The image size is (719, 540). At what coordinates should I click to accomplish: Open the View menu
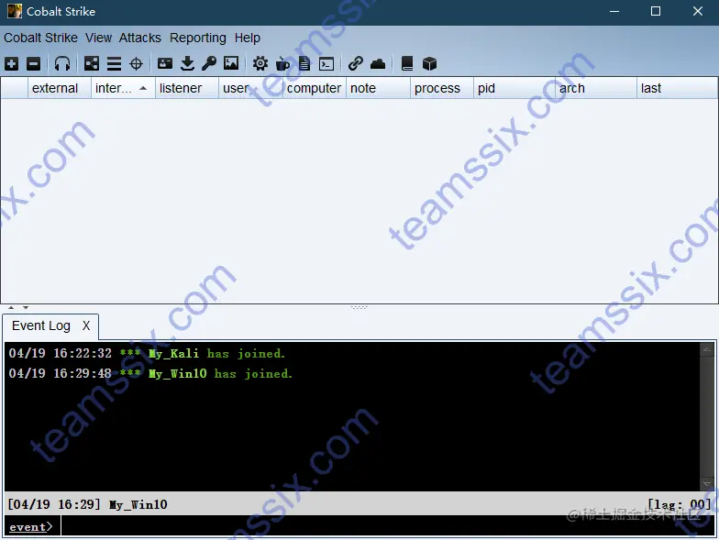(x=99, y=38)
